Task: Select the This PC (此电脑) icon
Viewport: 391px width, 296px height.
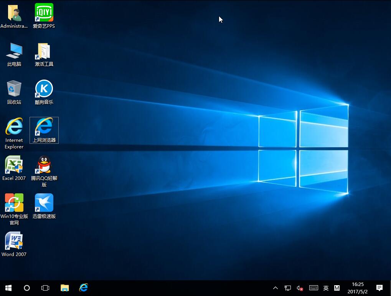Action: coord(14,51)
